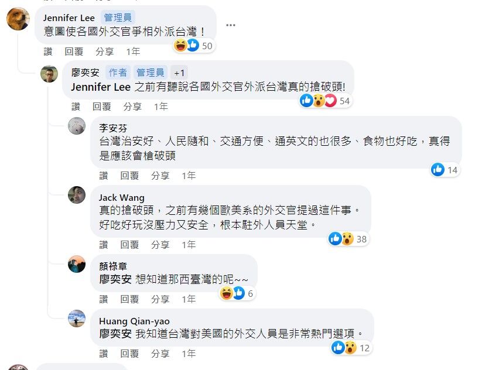Like Jennifer Lee's comment with 讚

[x=48, y=52]
